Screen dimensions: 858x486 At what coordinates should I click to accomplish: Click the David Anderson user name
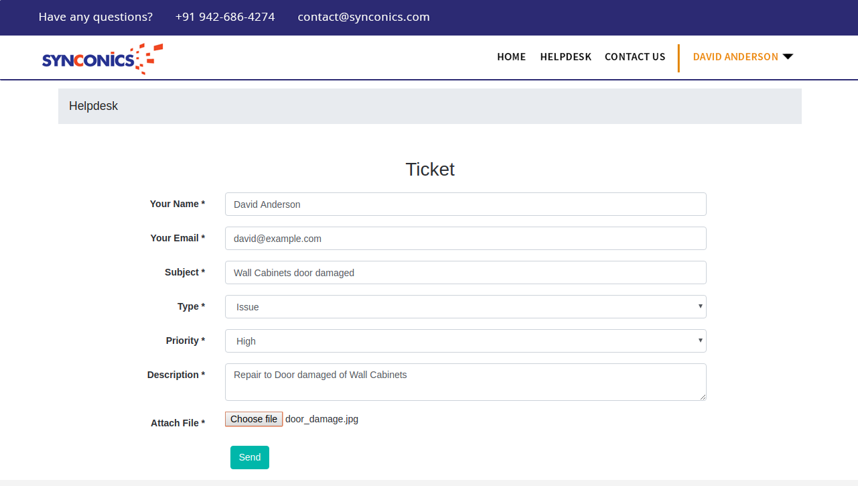click(735, 57)
